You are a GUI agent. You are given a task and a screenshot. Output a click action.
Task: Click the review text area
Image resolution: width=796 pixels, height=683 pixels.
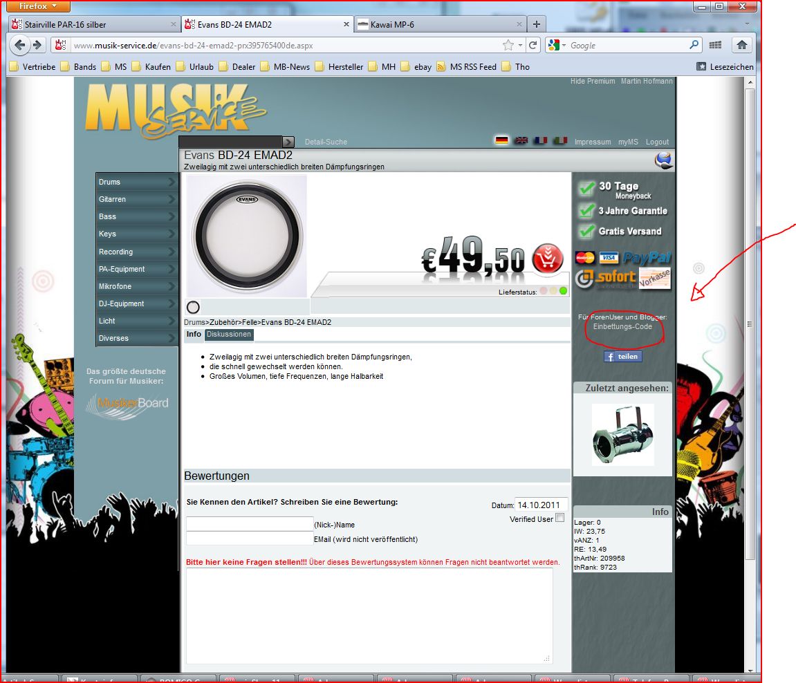(369, 616)
